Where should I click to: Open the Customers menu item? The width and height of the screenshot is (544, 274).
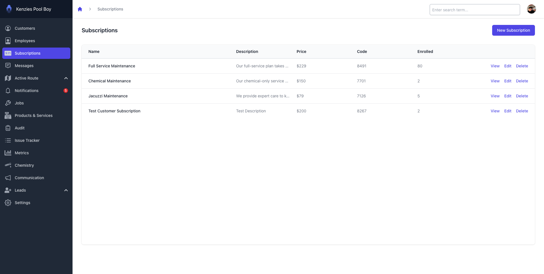[25, 28]
